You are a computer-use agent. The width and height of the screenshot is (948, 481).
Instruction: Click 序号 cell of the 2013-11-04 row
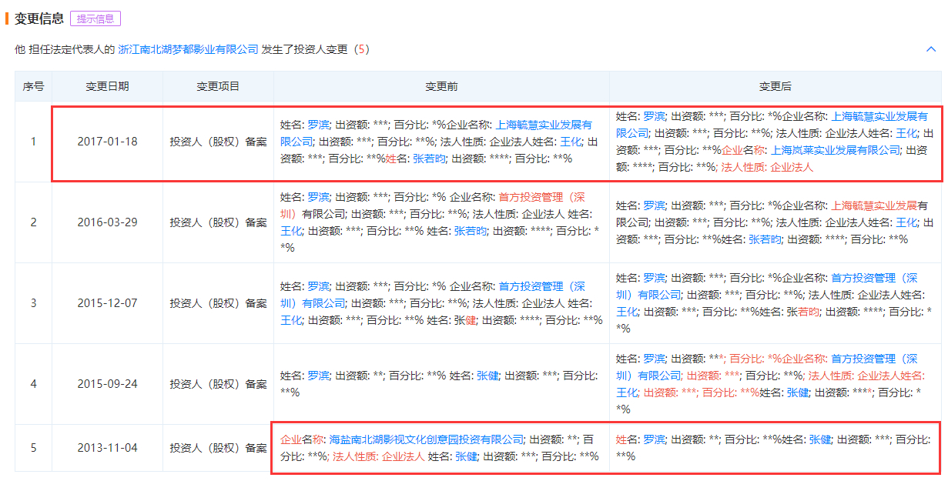coord(33,448)
